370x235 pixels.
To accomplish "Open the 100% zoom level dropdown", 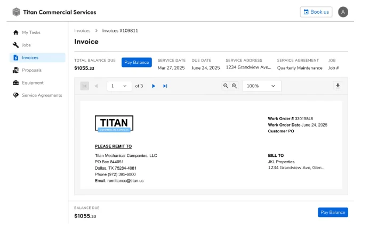I will tap(262, 86).
